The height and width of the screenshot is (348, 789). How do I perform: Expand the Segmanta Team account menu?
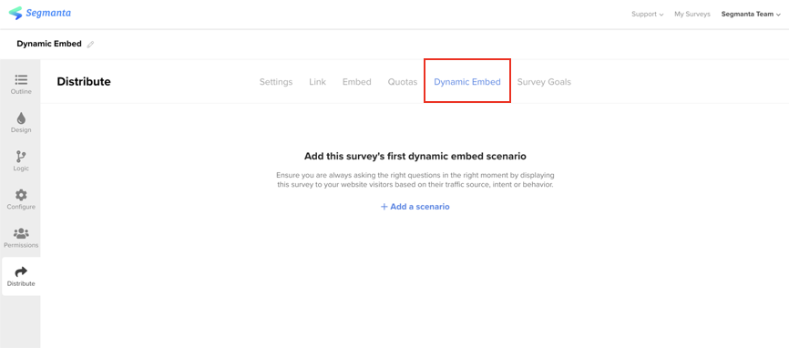751,14
